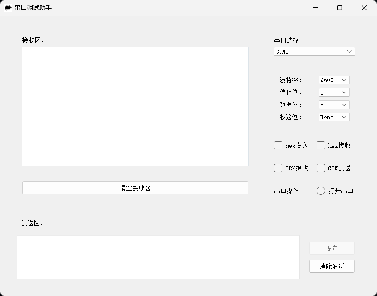
Task: Open the 停止位 dropdown
Action: click(x=334, y=92)
